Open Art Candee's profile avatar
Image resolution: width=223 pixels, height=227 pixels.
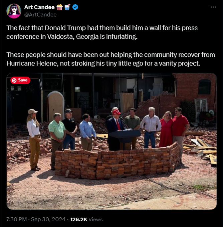(14, 11)
